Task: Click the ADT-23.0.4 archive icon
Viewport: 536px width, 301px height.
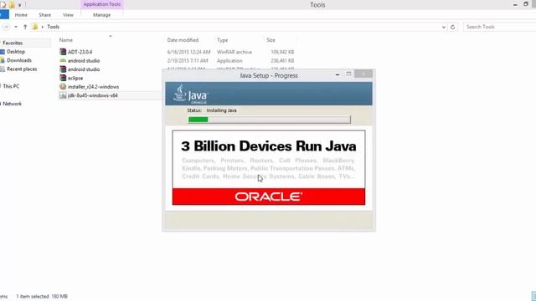Action: click(63, 52)
